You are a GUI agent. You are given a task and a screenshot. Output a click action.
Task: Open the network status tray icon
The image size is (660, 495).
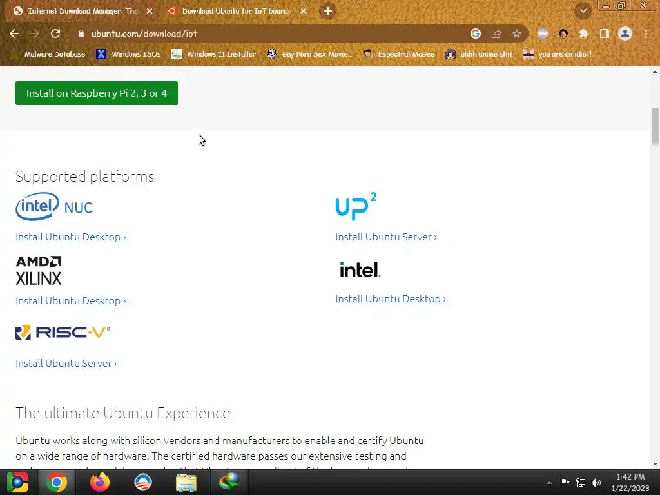(x=581, y=482)
